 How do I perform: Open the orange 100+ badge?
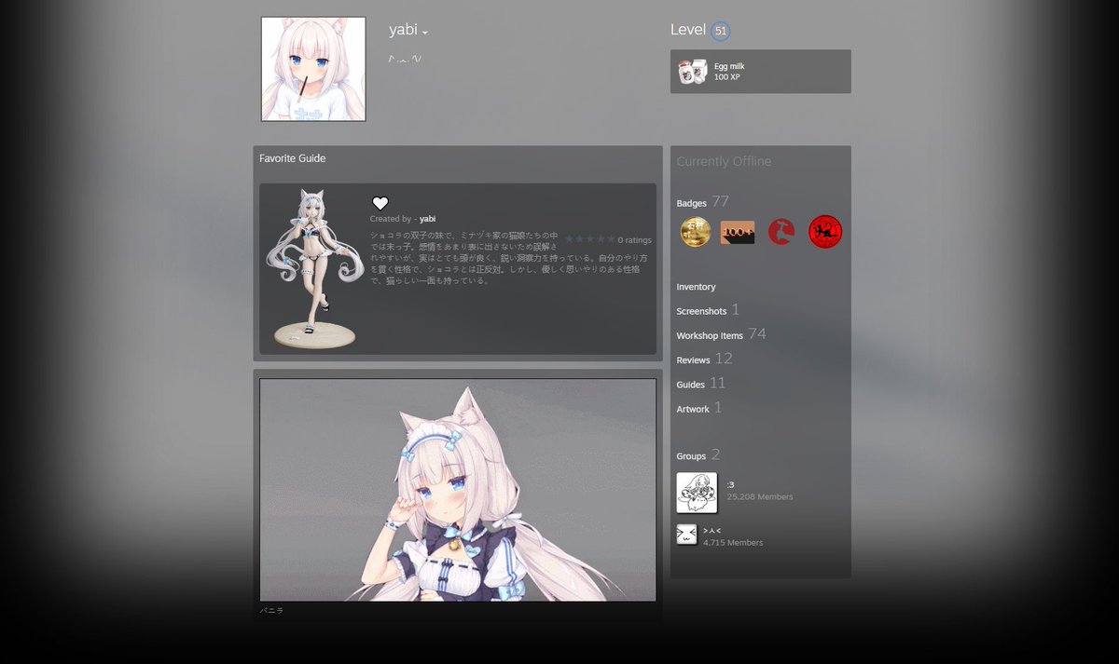click(738, 232)
